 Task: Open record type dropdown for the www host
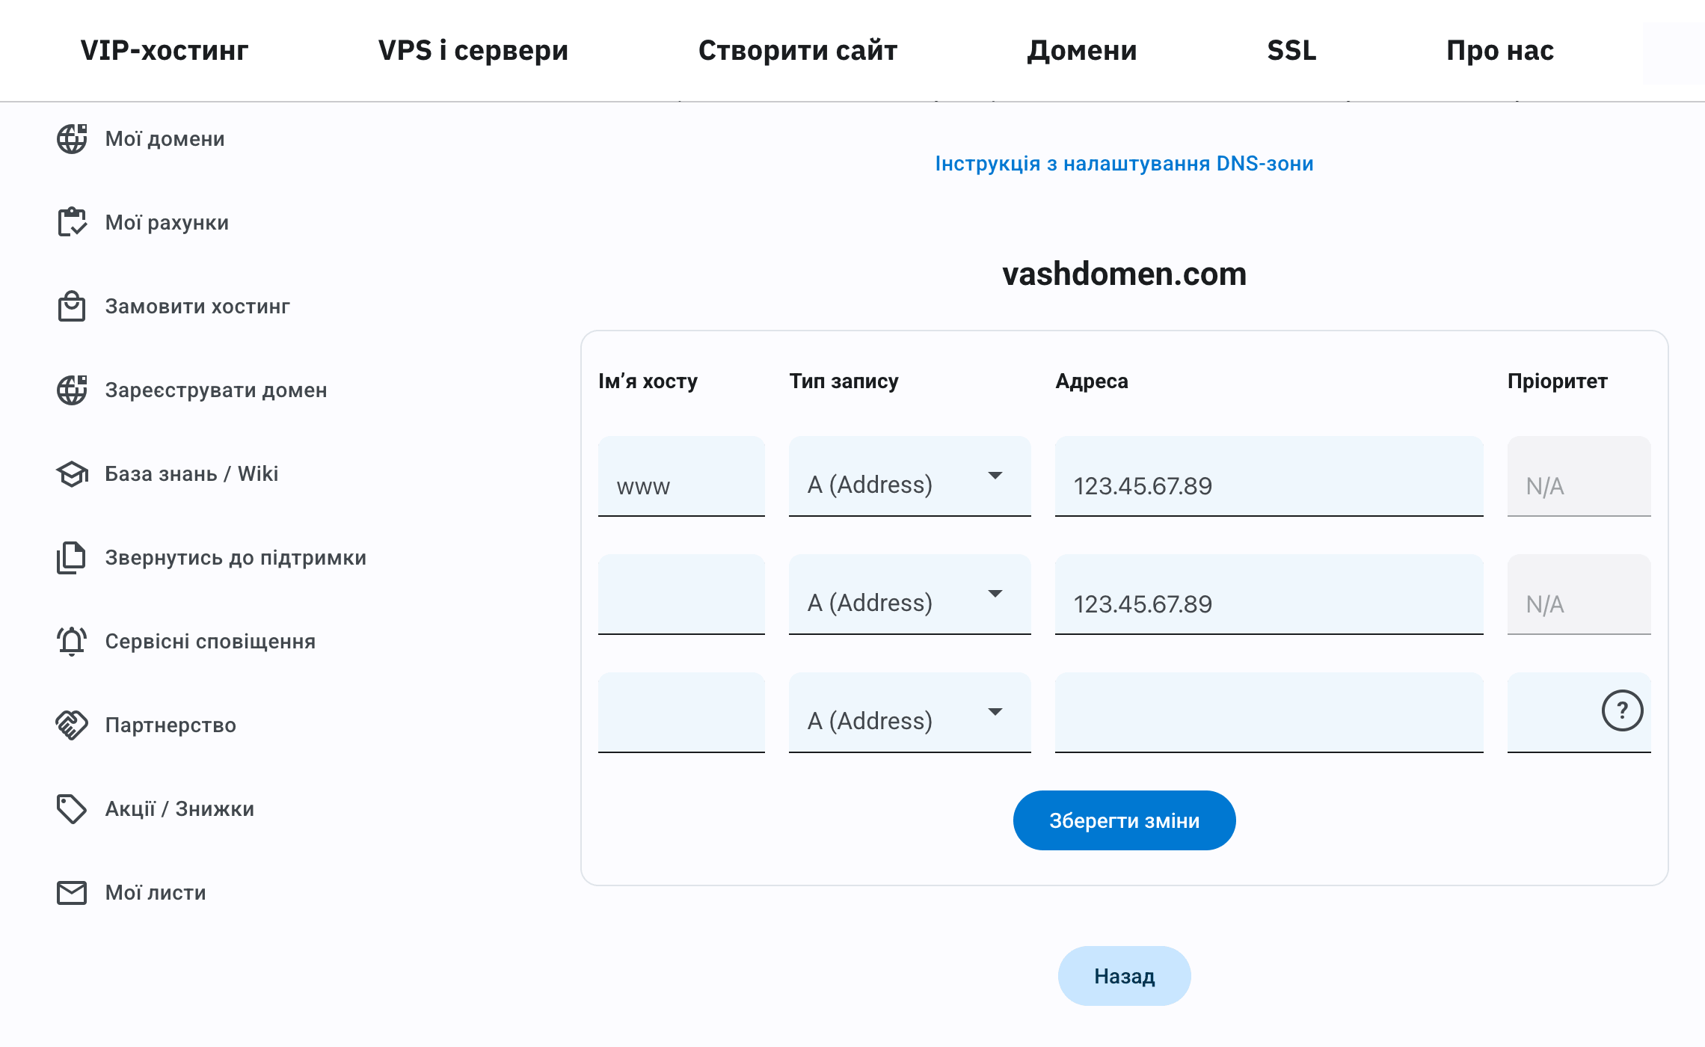[909, 477]
